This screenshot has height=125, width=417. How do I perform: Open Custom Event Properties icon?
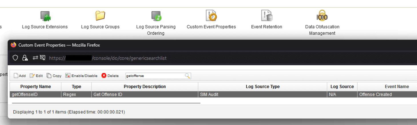click(x=211, y=16)
